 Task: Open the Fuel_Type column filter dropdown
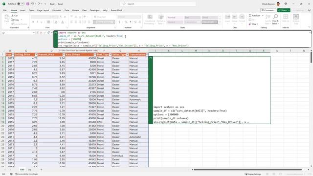point(110,54)
